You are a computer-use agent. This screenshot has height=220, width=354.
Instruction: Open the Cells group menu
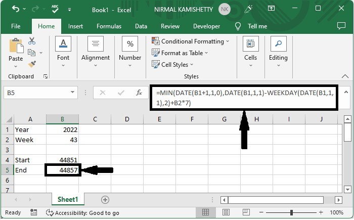251,52
